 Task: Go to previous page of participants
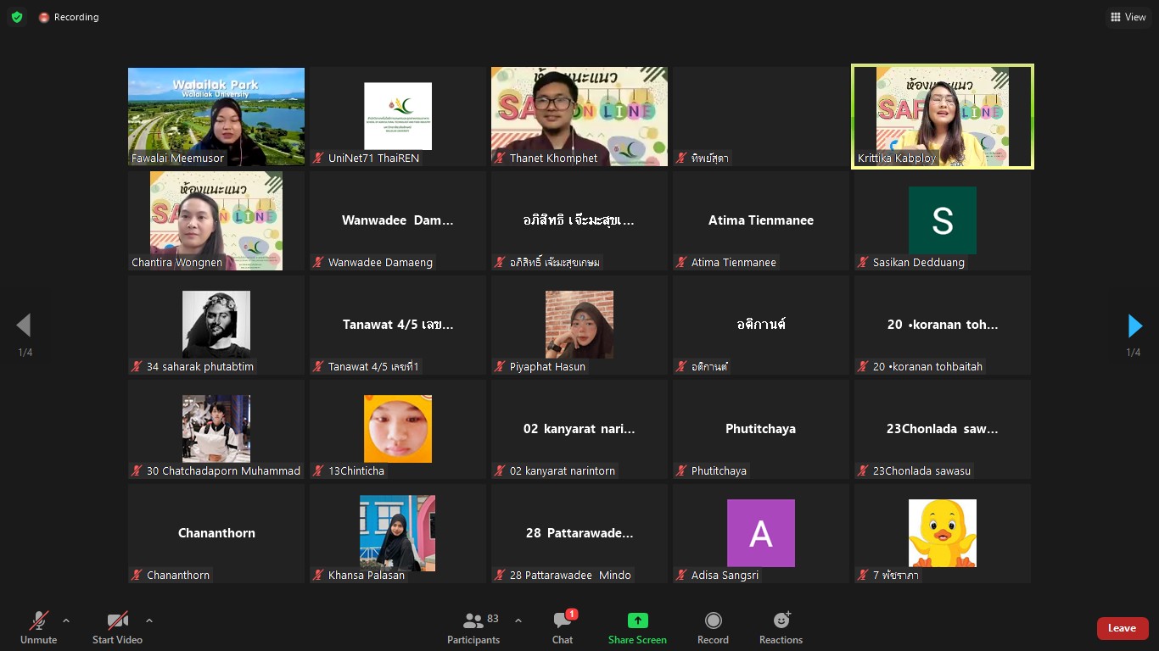[x=24, y=325]
